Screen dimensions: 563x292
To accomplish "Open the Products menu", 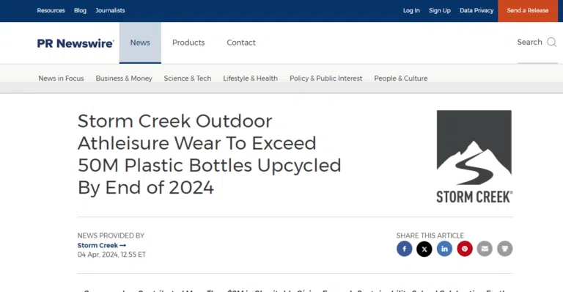I will [x=188, y=43].
